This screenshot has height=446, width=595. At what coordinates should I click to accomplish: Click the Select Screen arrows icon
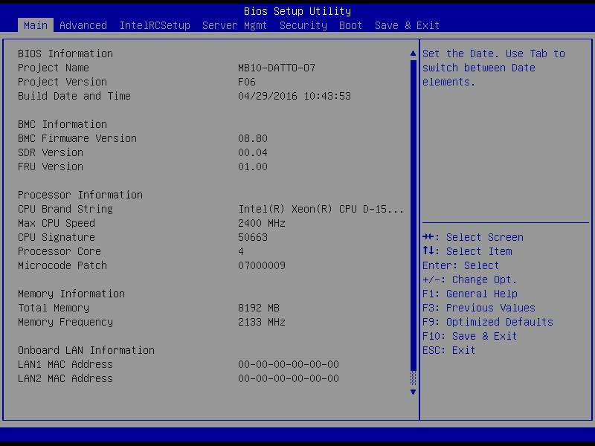(x=428, y=237)
